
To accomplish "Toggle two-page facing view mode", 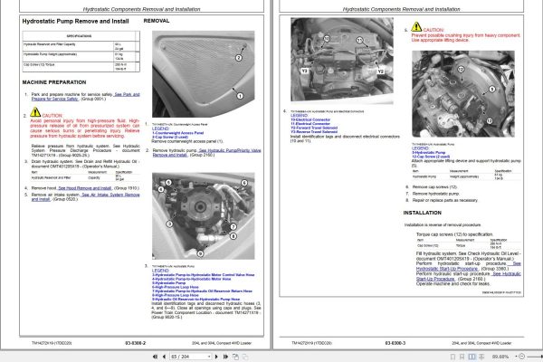I will tap(472, 357).
